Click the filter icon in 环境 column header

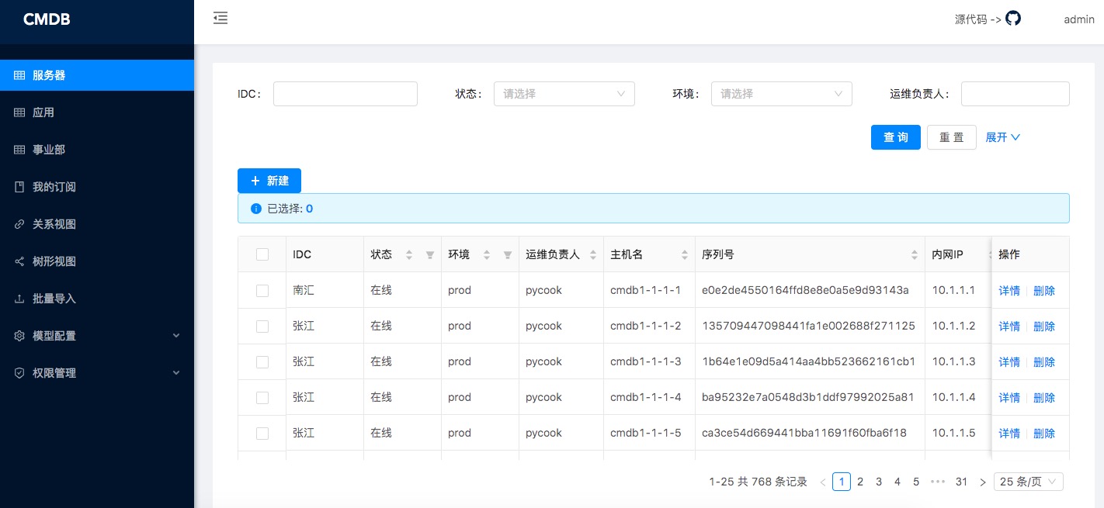tap(507, 255)
